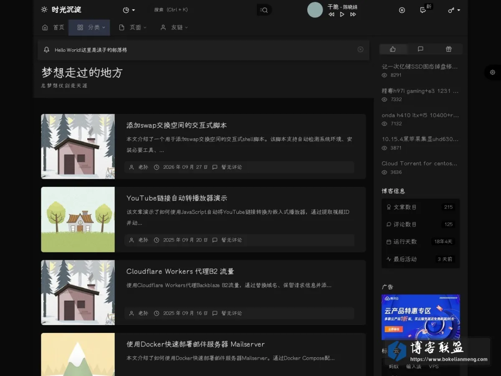Switch to the thumbs-up popular posts tab
This screenshot has width=501, height=376.
point(393,49)
